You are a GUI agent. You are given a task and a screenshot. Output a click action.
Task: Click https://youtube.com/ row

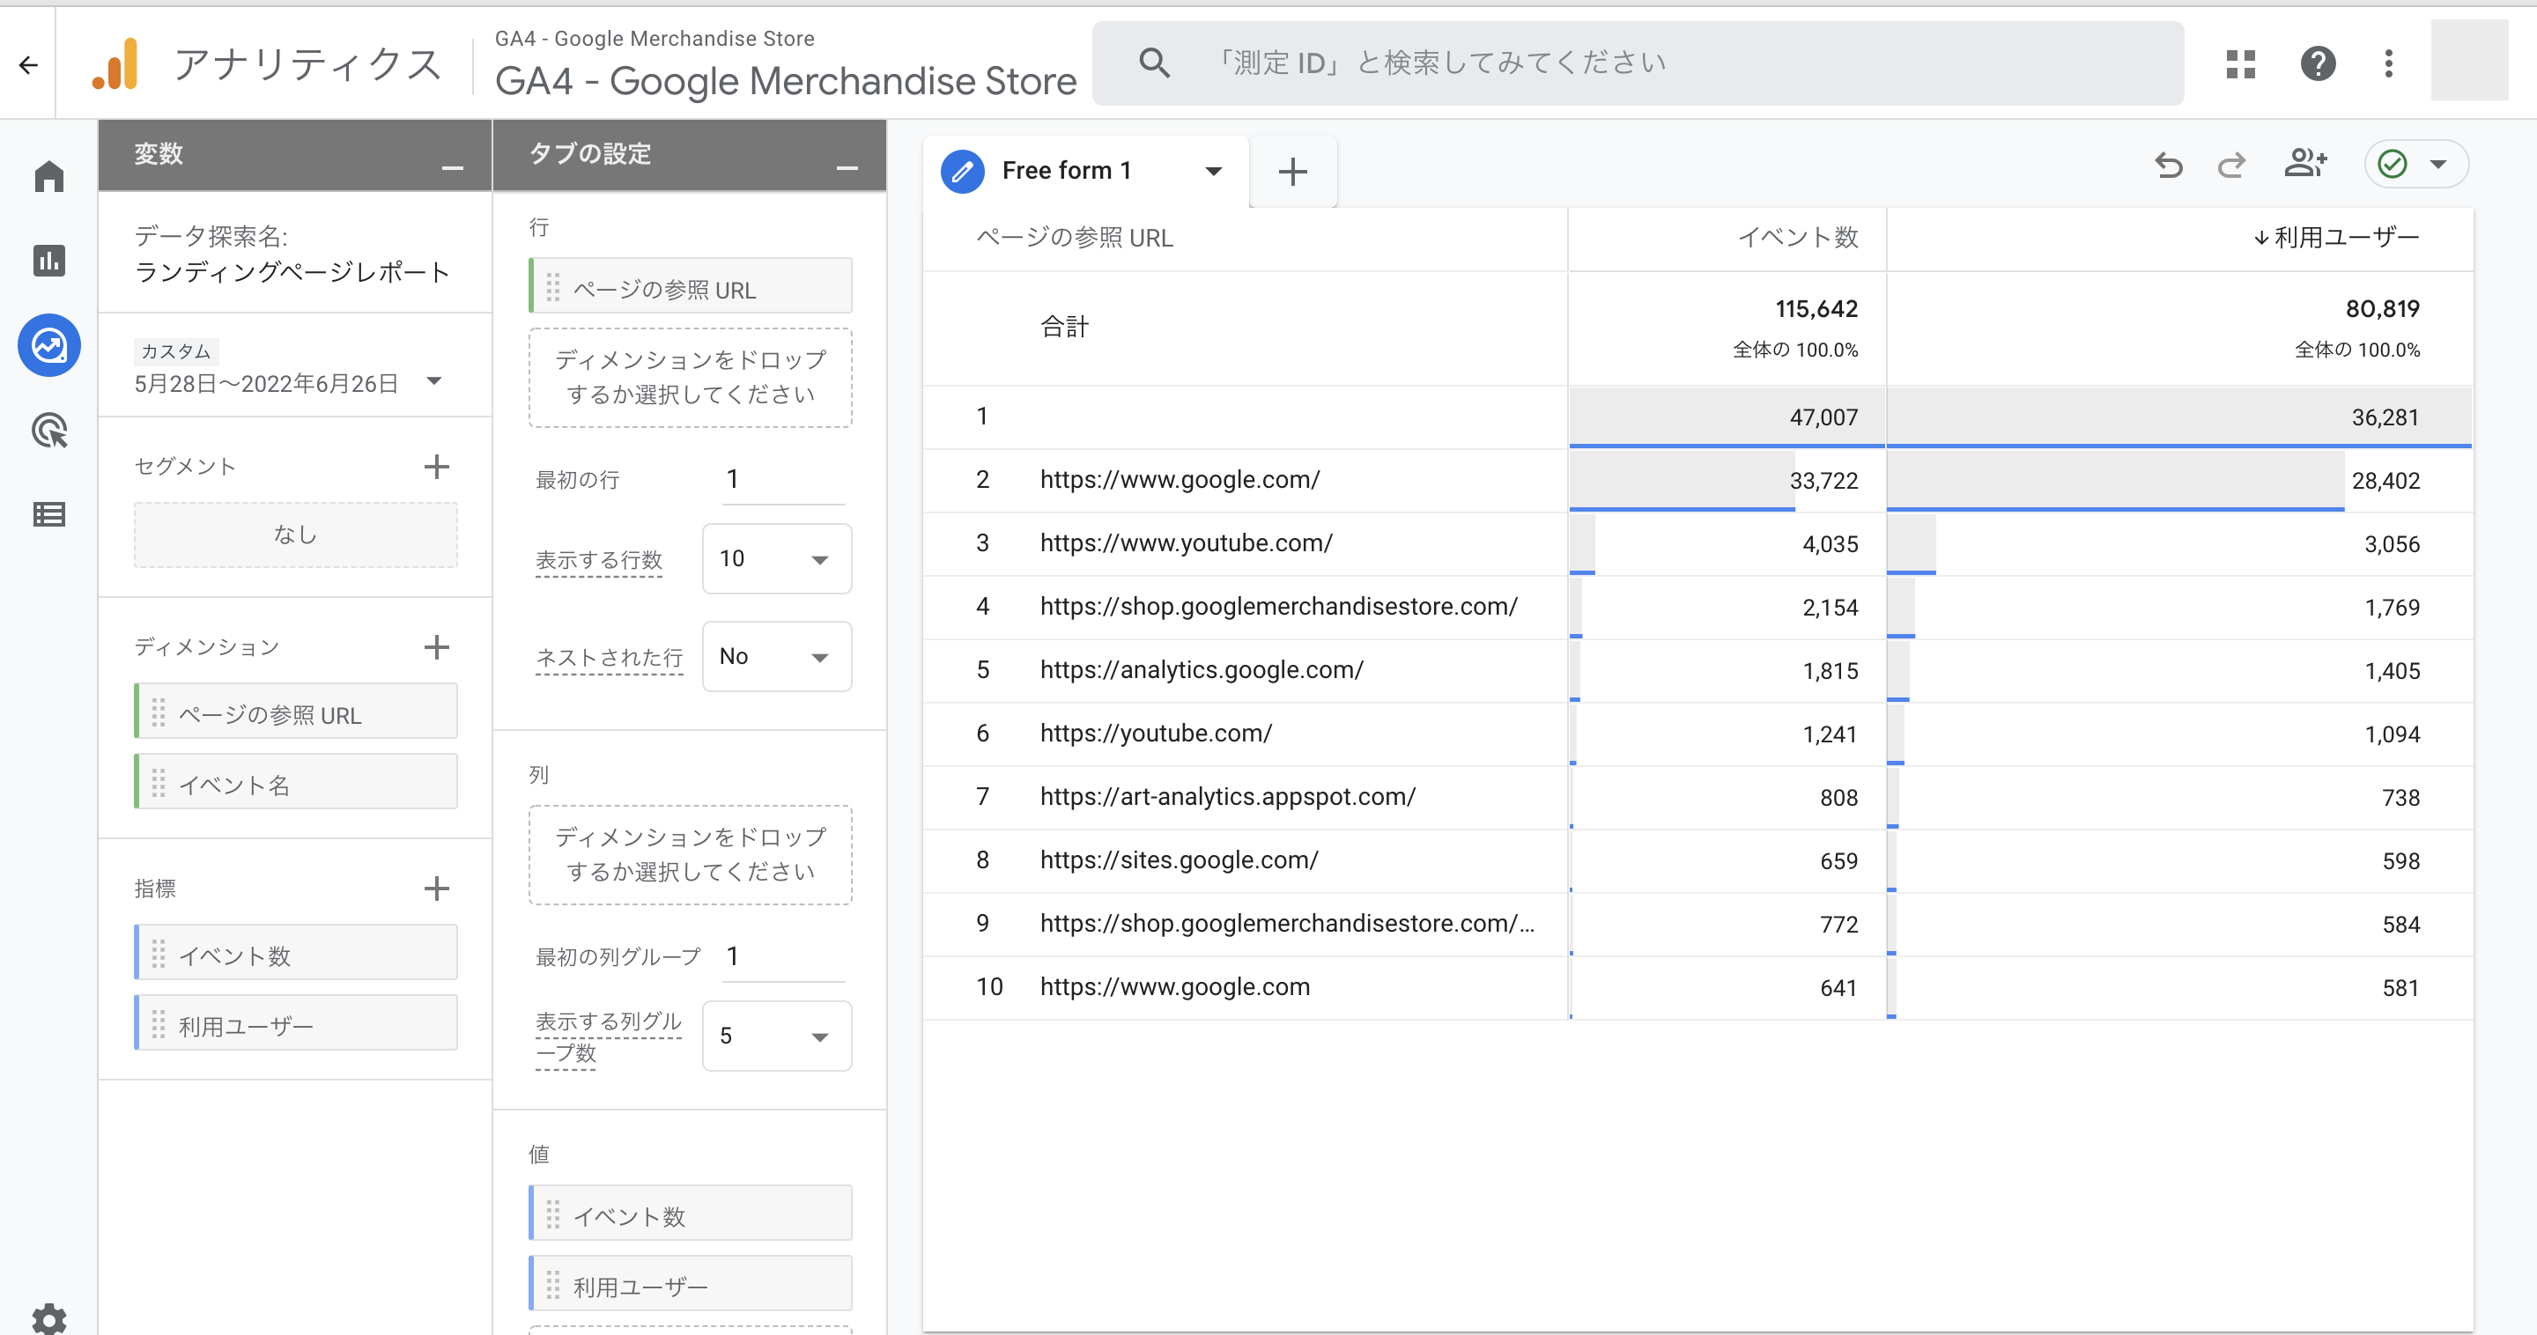point(1157,733)
